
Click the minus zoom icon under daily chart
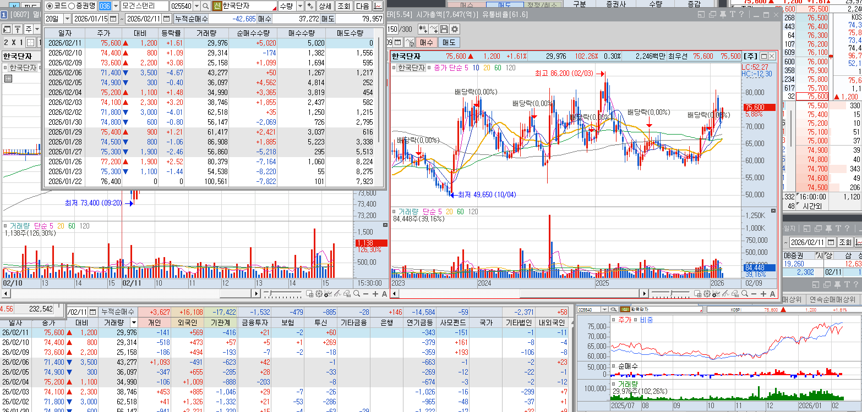coord(752,294)
